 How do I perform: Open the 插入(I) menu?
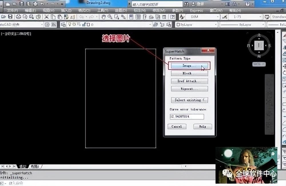pos(66,11)
